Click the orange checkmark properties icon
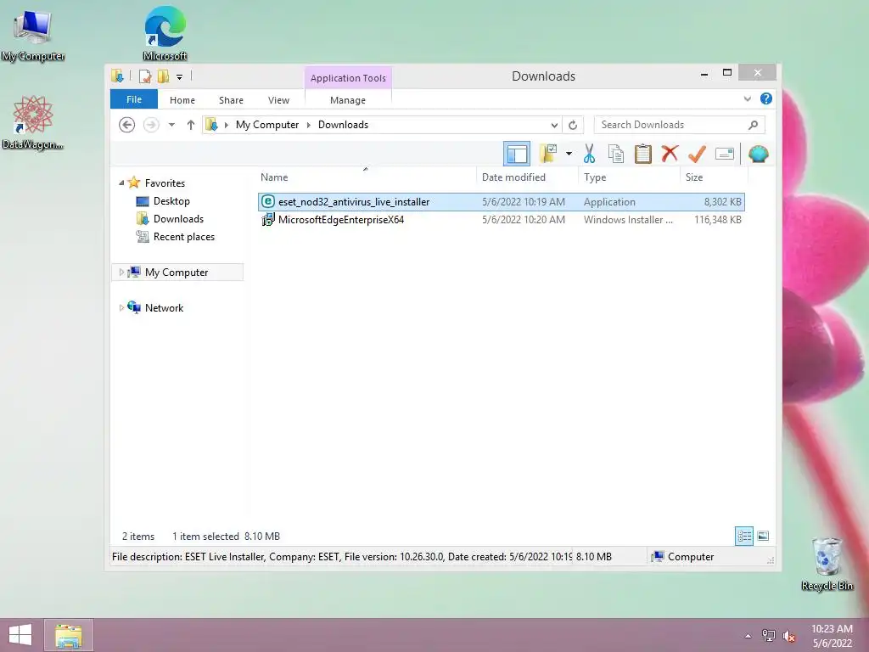Viewport: 869px width, 652px height. [x=697, y=154]
